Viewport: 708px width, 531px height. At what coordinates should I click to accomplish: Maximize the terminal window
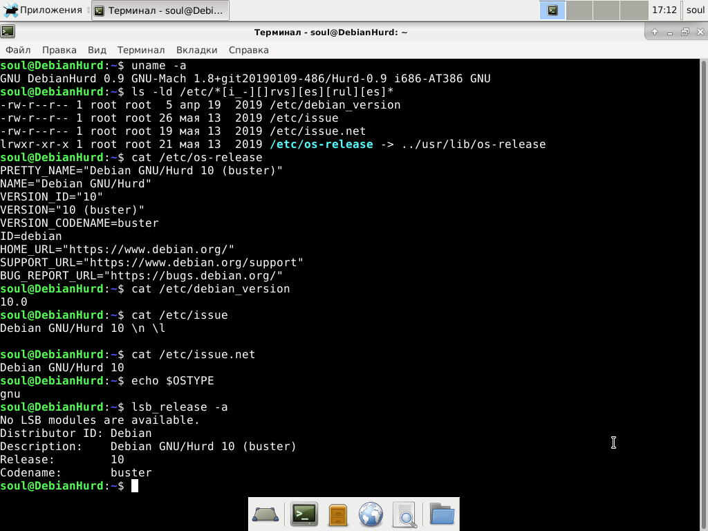(685, 32)
